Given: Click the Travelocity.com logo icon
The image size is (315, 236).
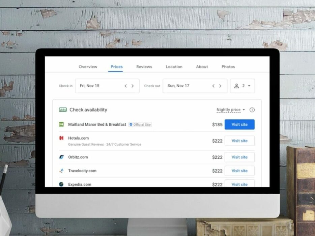Looking at the screenshot, I should 61,171.
